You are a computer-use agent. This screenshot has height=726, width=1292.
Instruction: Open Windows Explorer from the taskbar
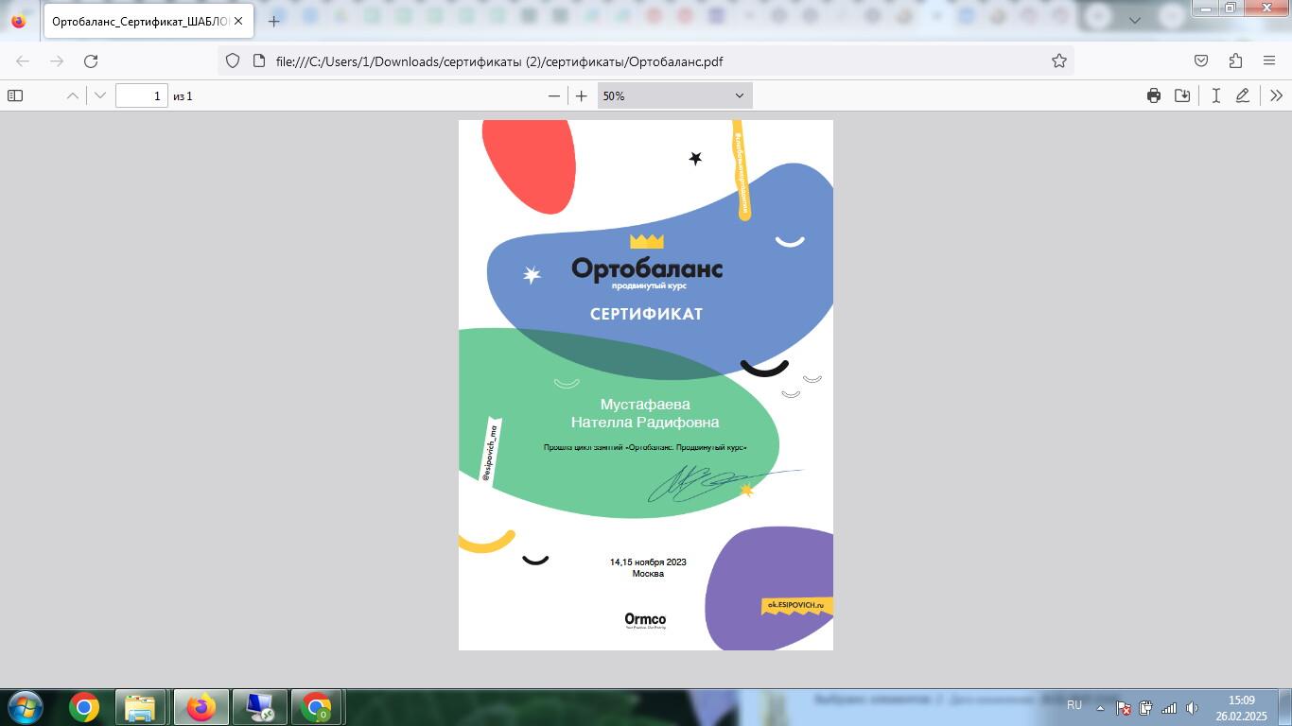140,707
